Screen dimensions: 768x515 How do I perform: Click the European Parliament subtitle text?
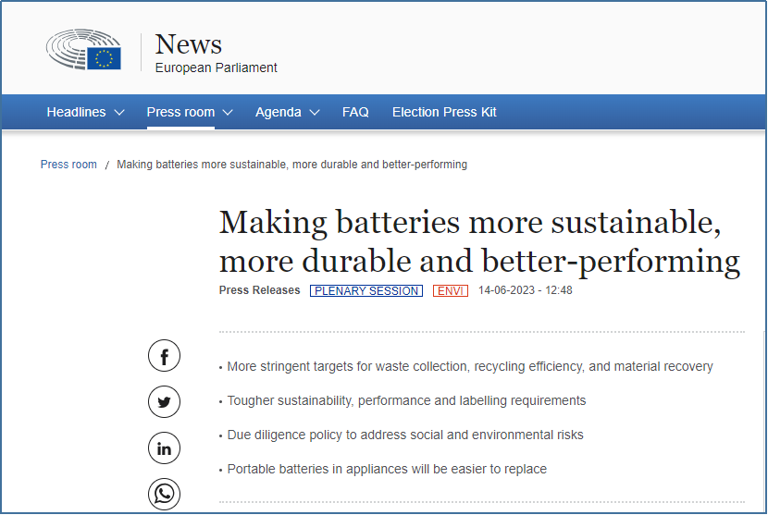click(216, 67)
